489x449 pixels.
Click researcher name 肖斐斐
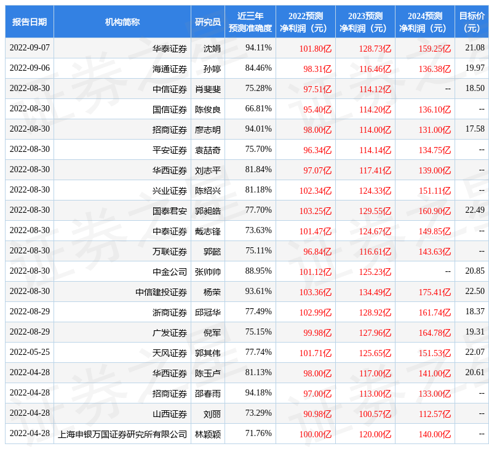tap(208, 89)
